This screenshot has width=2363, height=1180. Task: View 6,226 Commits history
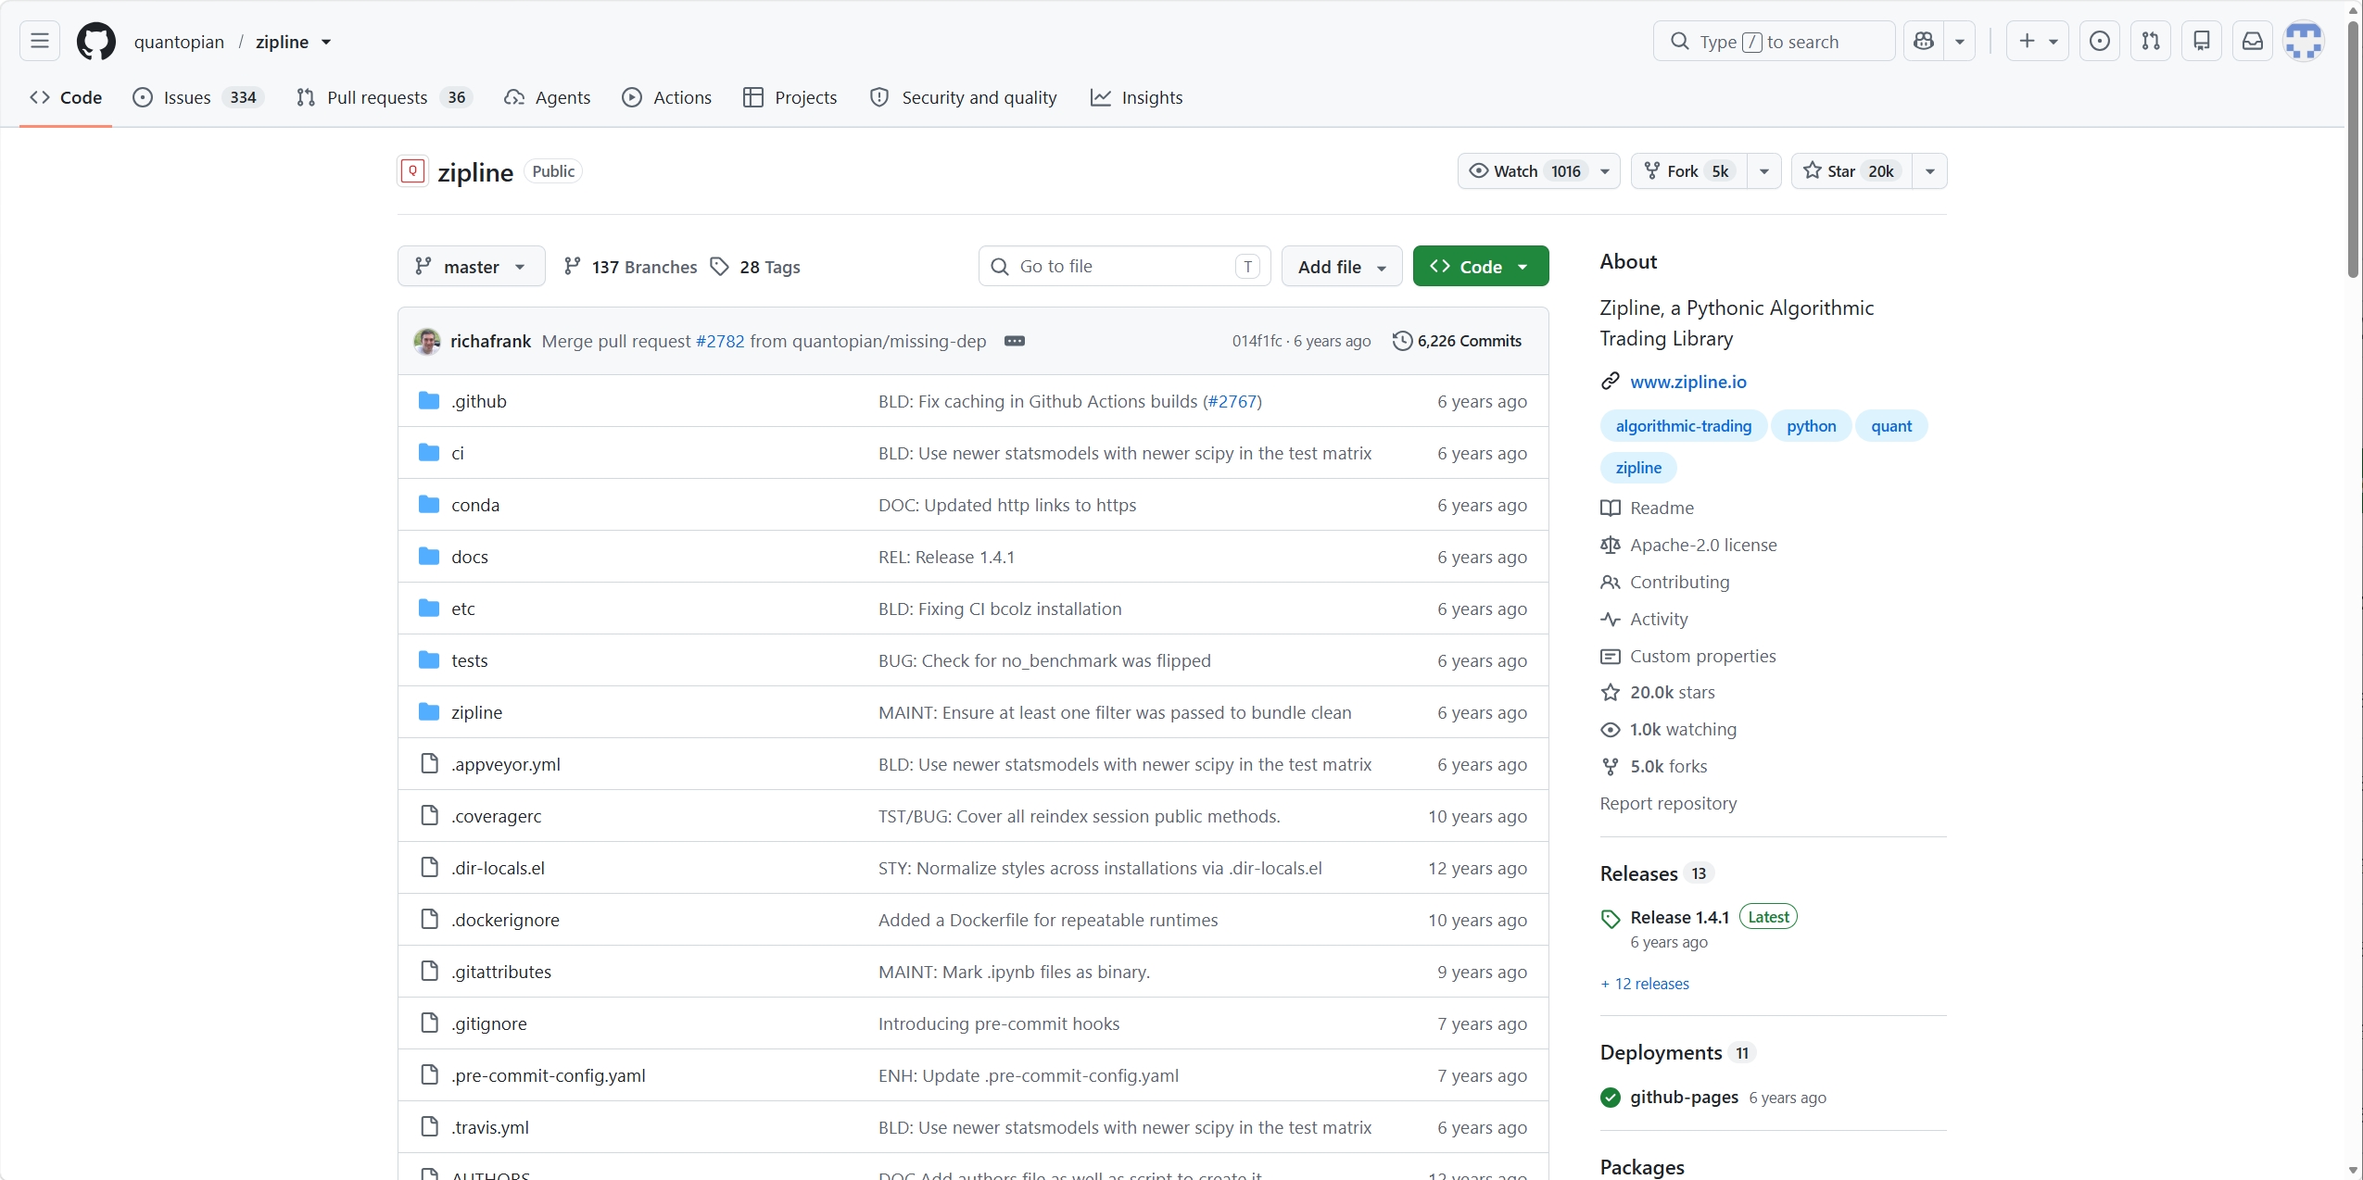1457,341
